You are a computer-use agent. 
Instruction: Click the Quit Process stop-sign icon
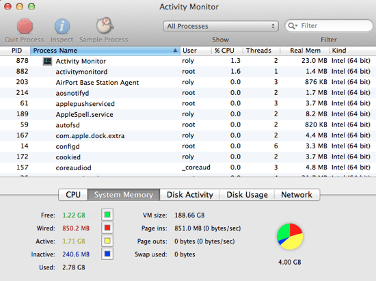(25, 26)
